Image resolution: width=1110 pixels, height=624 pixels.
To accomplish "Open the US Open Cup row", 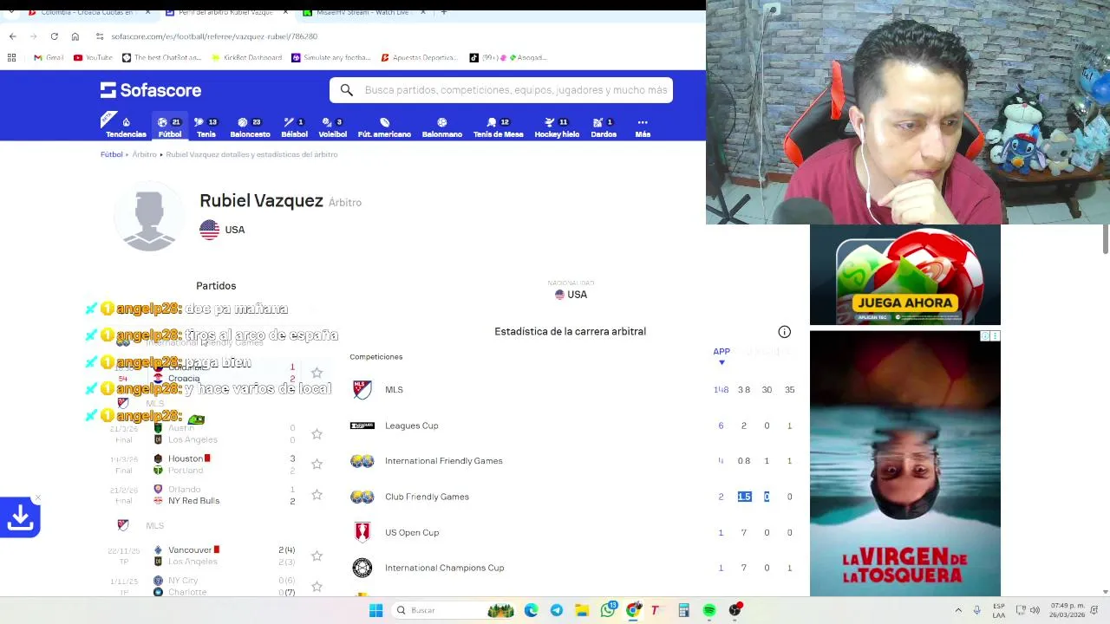I will 572,532.
